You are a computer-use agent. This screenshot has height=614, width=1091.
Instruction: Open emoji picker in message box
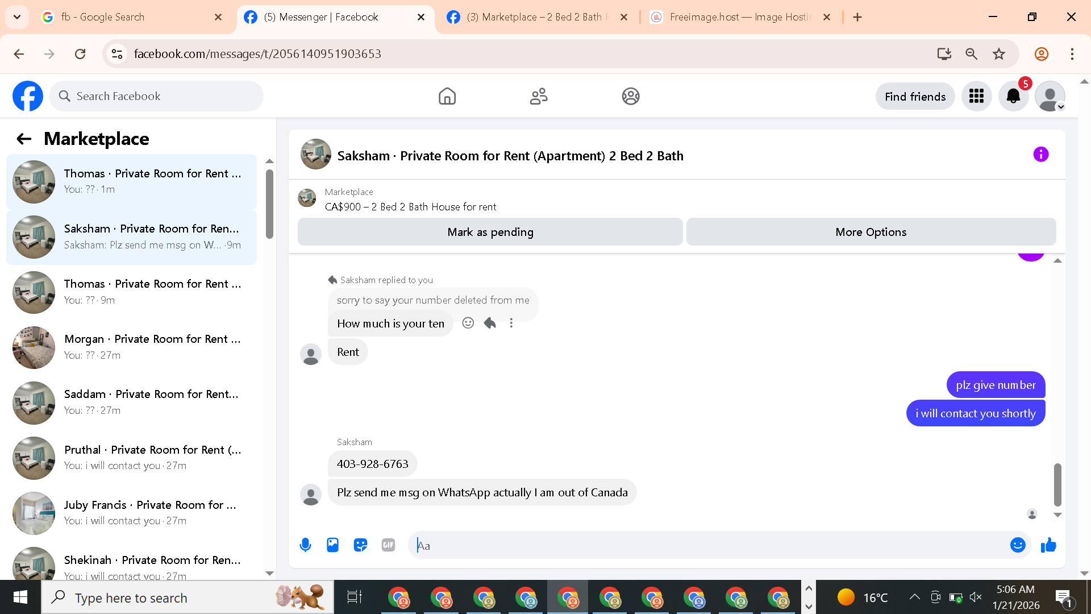coord(1017,545)
